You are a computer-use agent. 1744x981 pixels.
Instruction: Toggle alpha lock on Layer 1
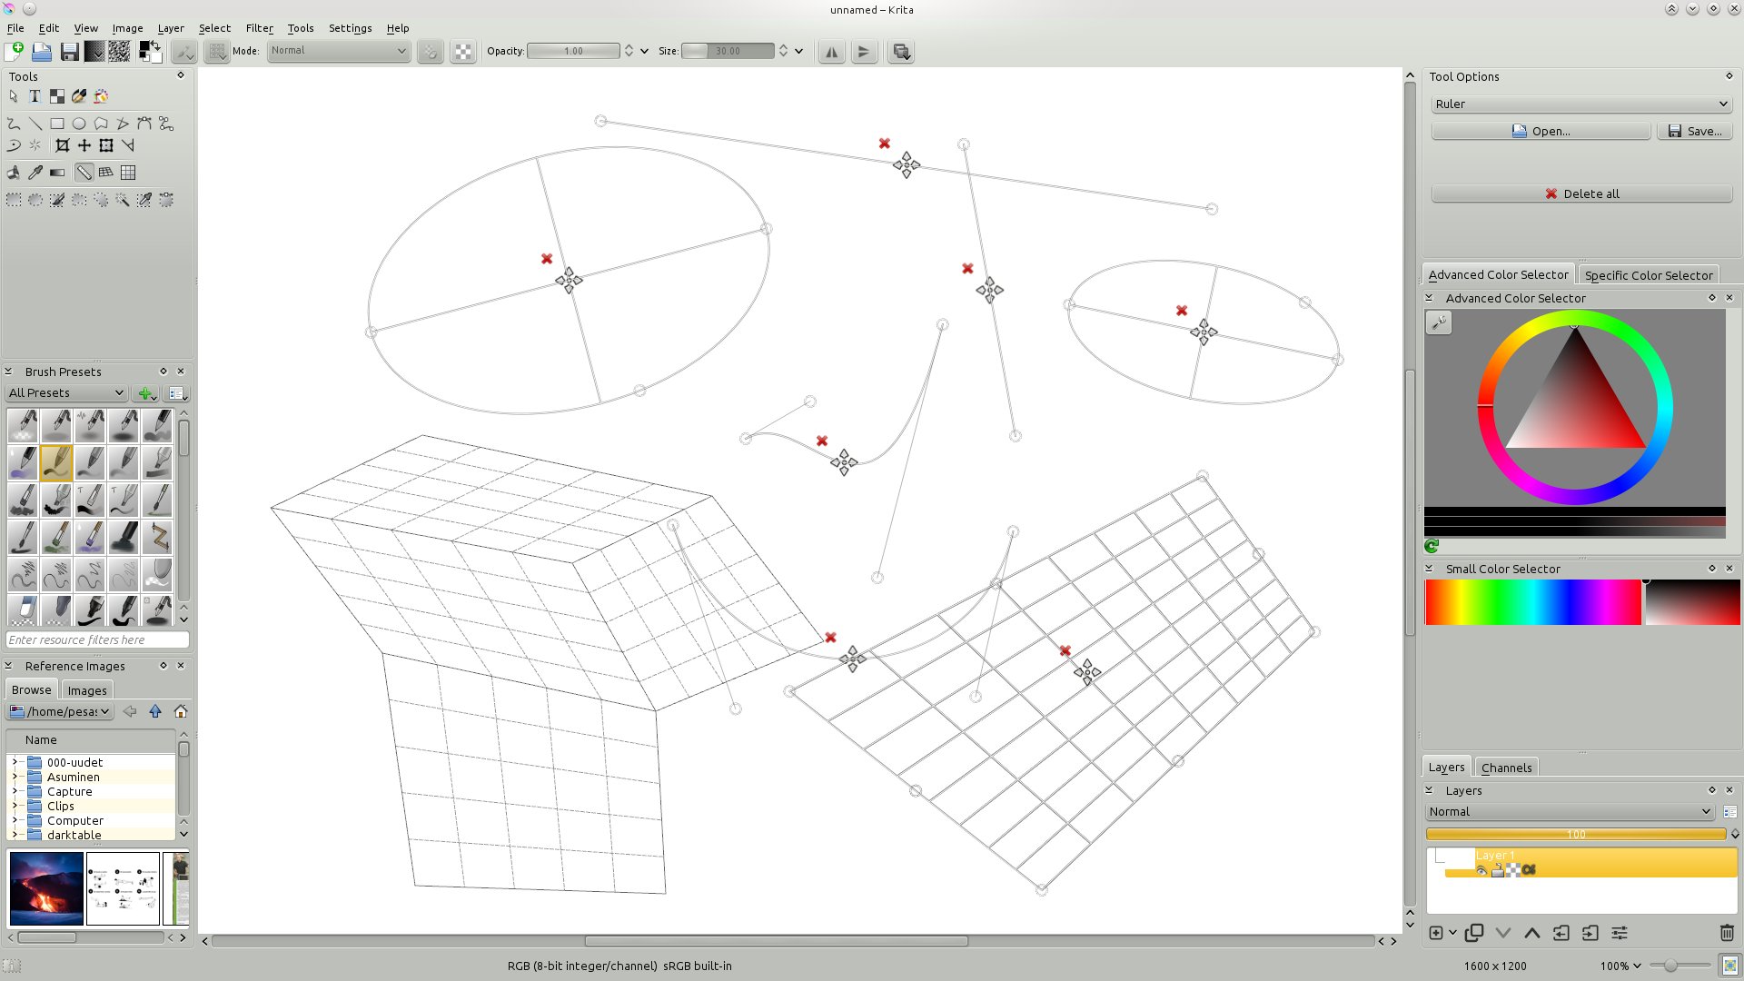coord(1513,870)
